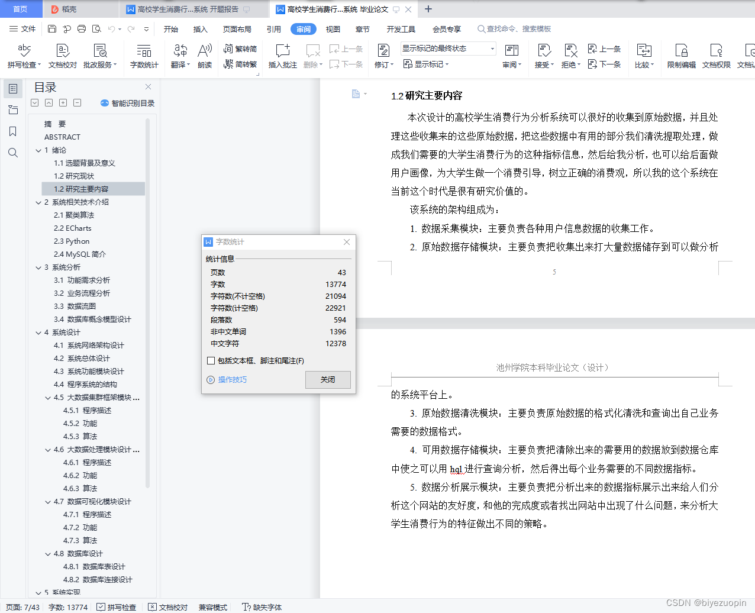This screenshot has width=755, height=613.
Task: Collapse the '3 系统分析' outline node
Action: pyautogui.click(x=38, y=267)
